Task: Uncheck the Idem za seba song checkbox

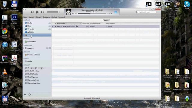Action: tap(56, 26)
